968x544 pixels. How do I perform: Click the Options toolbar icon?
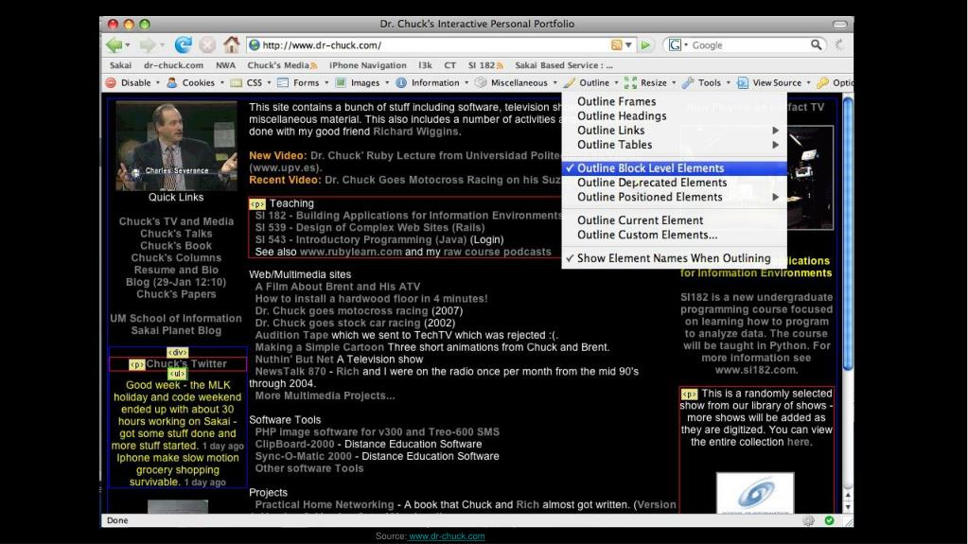pyautogui.click(x=822, y=82)
